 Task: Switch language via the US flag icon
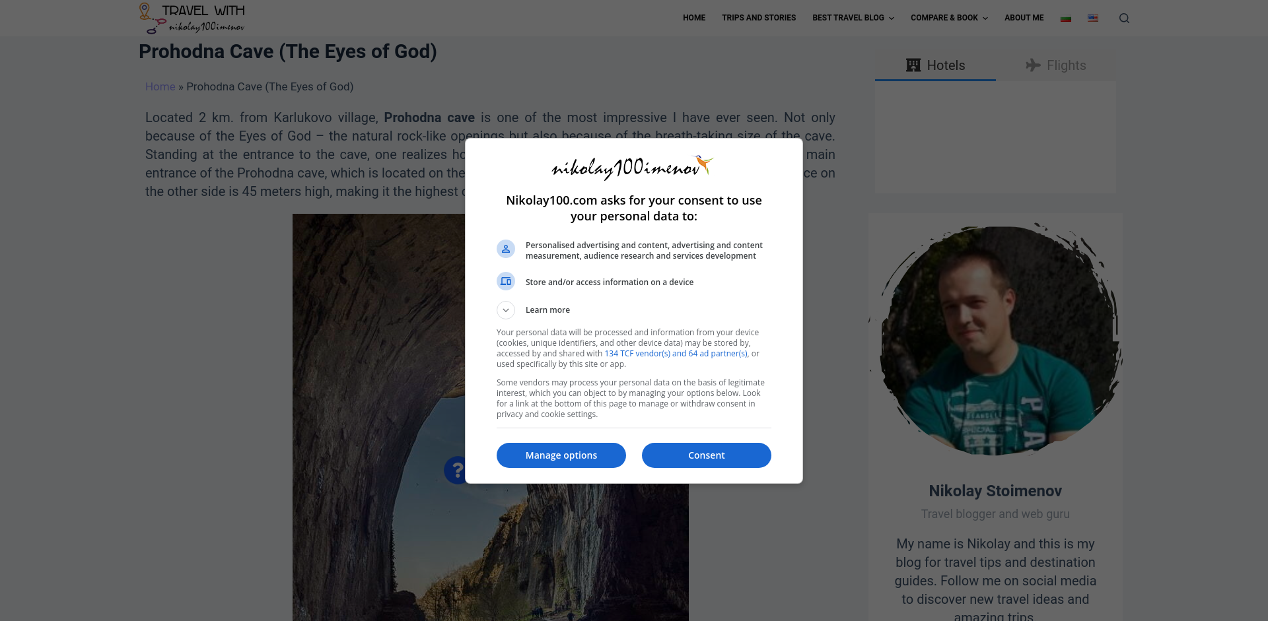[x=1093, y=18]
